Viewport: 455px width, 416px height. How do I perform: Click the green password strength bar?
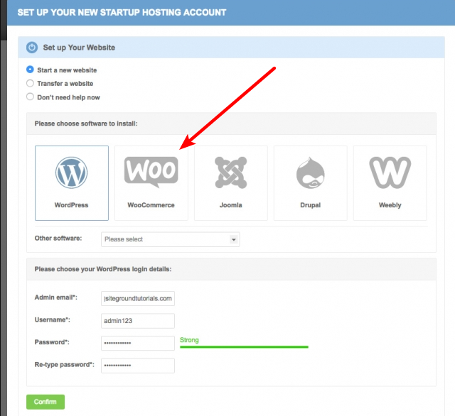(244, 346)
